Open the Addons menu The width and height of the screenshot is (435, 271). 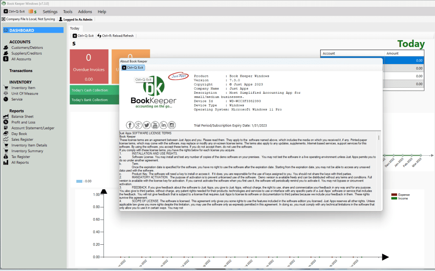tap(85, 11)
